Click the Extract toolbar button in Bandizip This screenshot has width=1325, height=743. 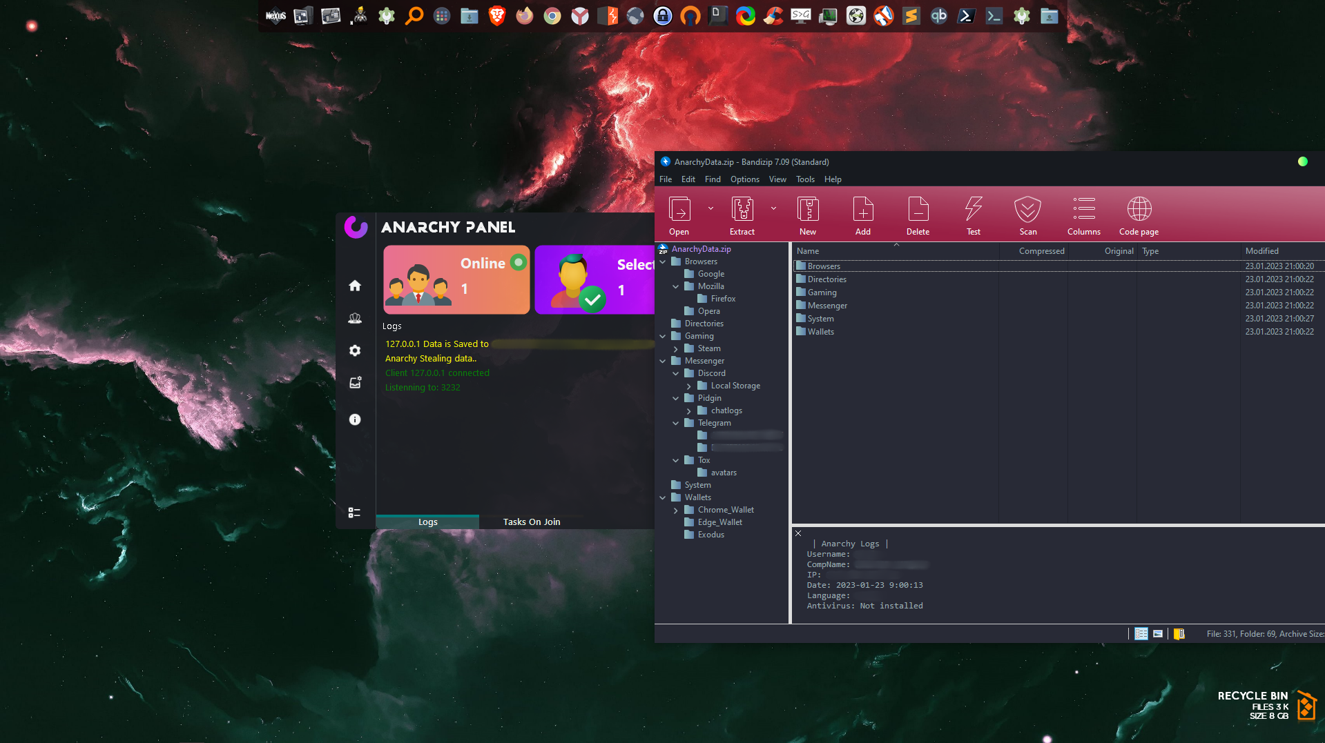(742, 215)
